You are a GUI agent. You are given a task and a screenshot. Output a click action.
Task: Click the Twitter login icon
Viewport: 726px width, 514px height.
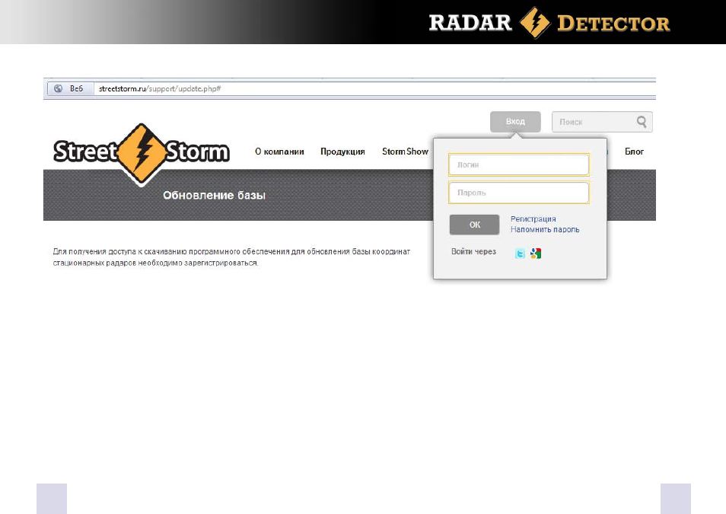[520, 254]
